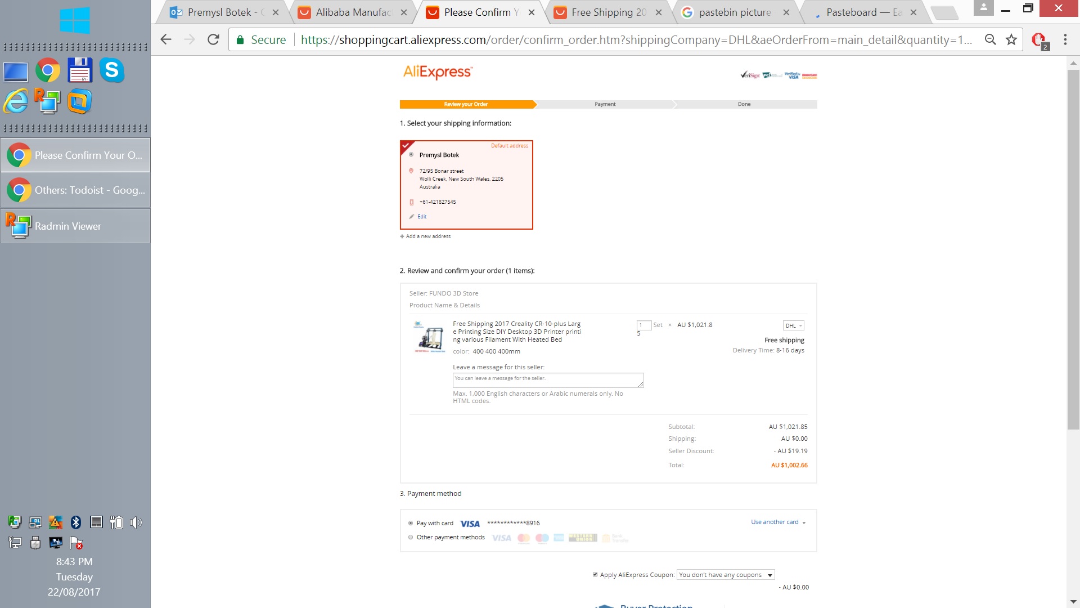The width and height of the screenshot is (1080, 608).
Task: Click the seller discount amount AU $19.19
Action: 791,451
